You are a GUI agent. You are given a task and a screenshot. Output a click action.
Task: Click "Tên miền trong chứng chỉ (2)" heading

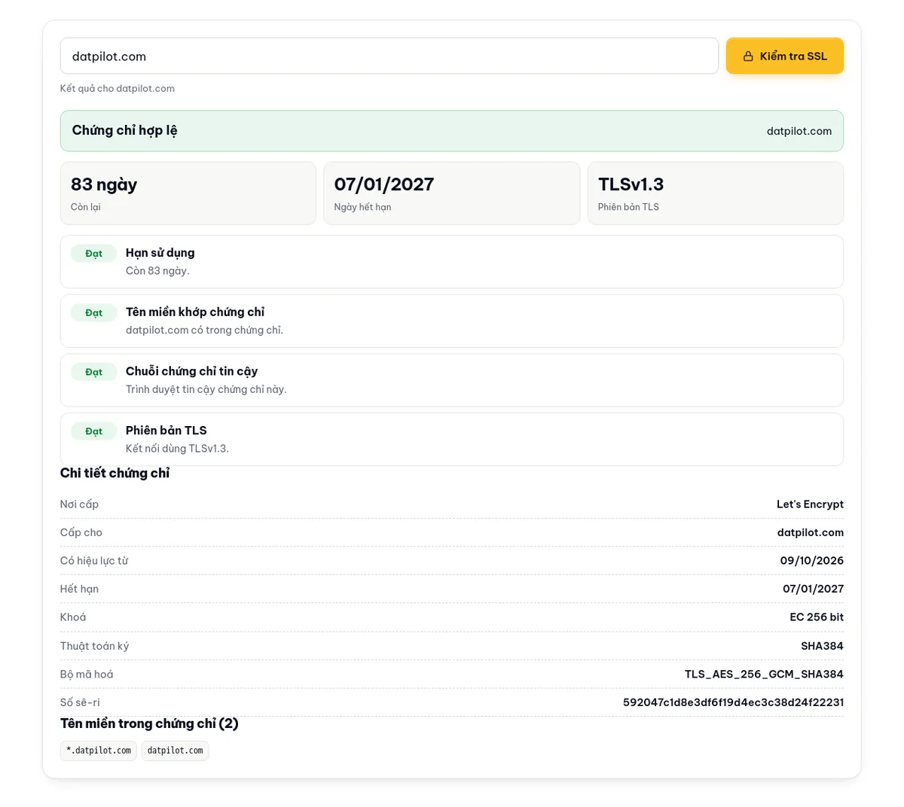[149, 723]
